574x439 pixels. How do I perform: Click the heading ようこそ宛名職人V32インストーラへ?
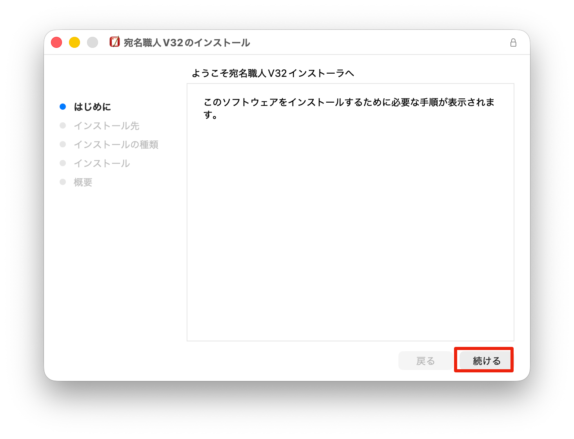point(273,73)
